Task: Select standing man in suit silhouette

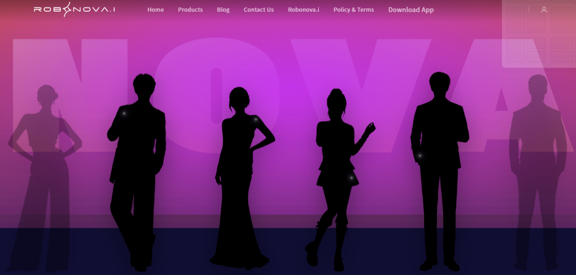Action: [x=439, y=171]
